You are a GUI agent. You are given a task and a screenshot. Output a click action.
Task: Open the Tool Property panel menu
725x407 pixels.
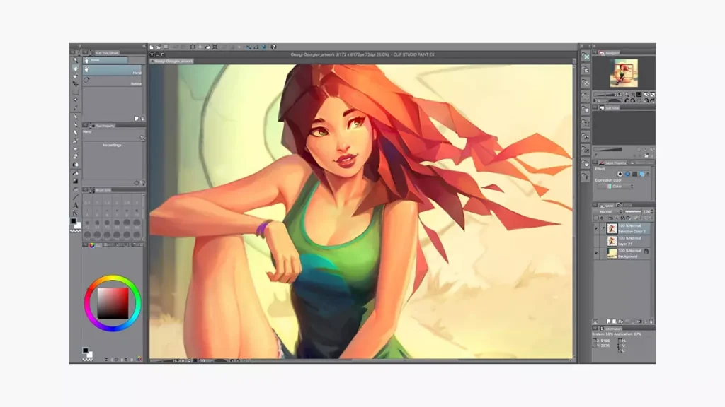85,126
